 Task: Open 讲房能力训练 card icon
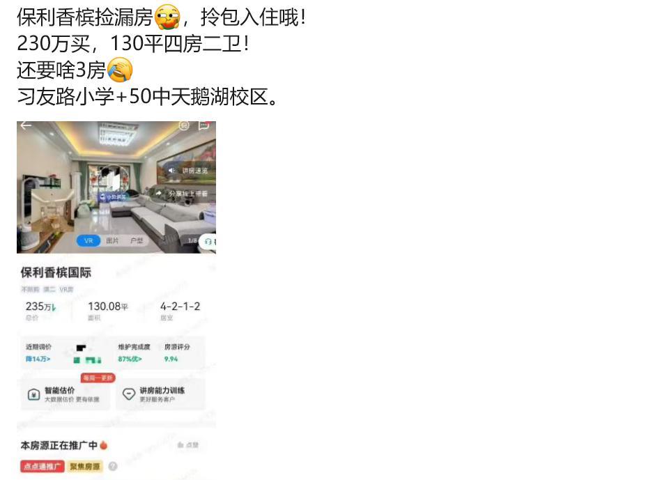click(x=129, y=394)
